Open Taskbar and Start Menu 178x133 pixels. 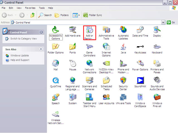pos(90,100)
